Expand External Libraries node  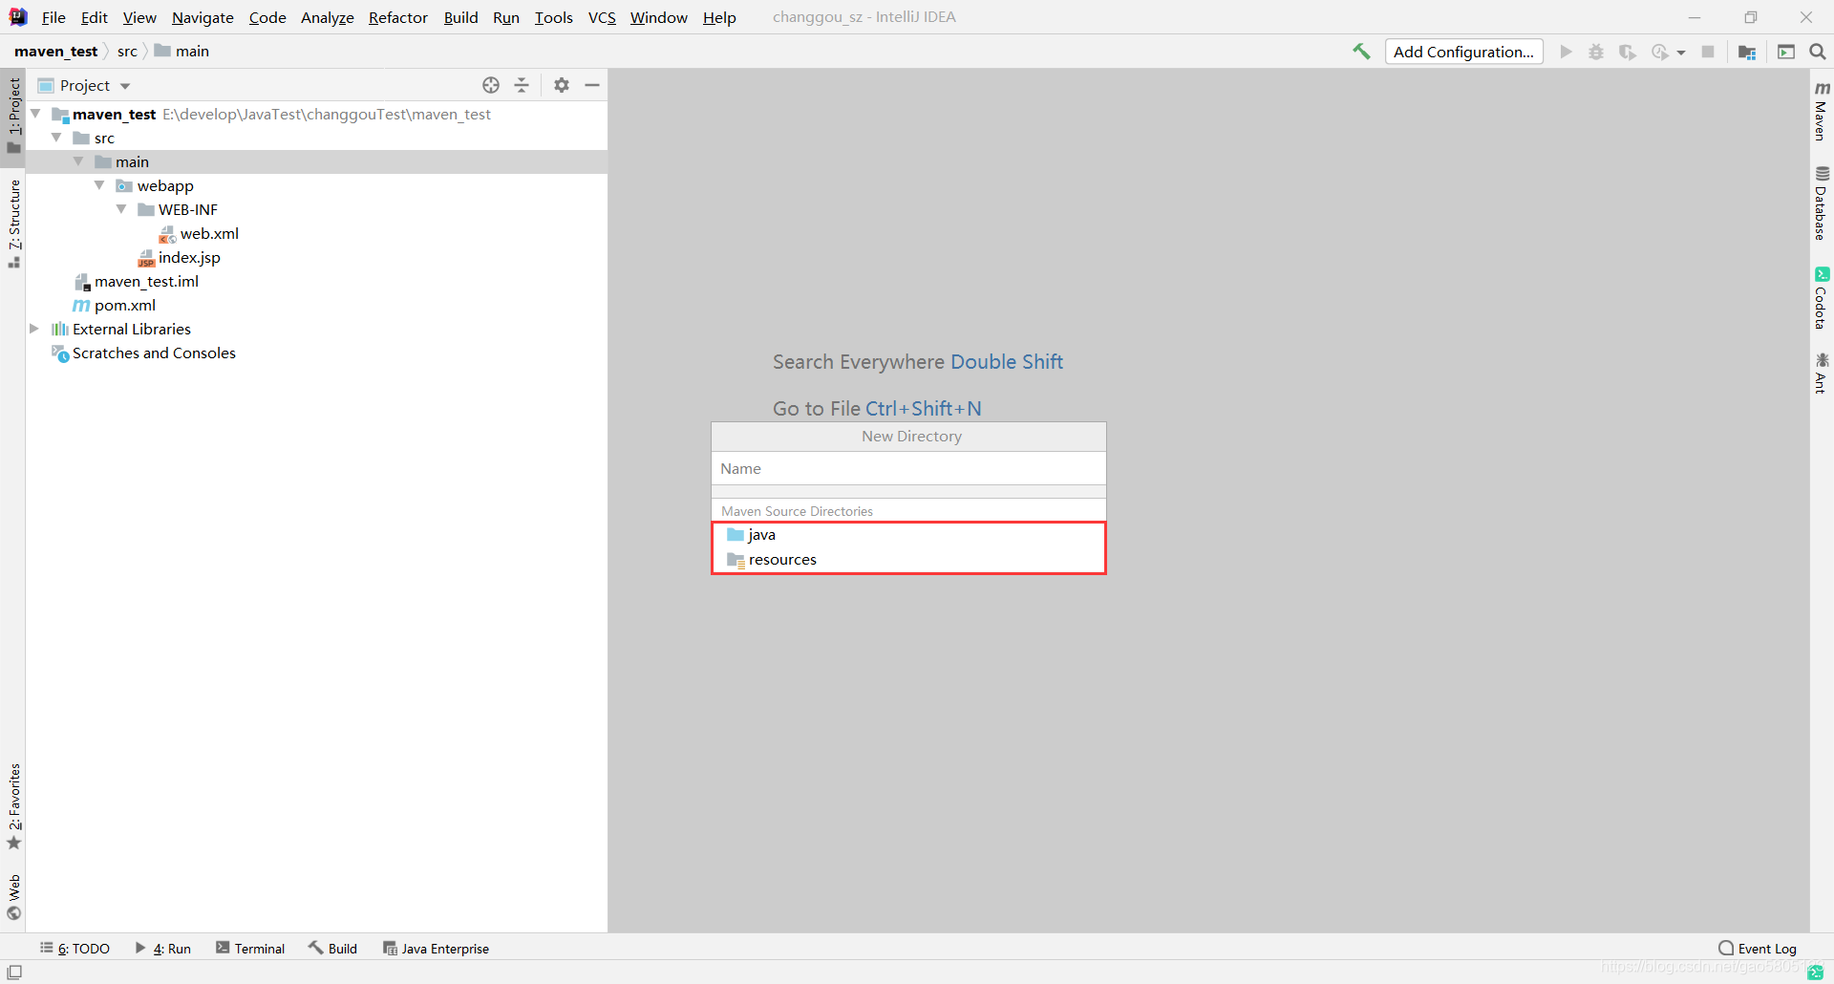pyautogui.click(x=34, y=329)
